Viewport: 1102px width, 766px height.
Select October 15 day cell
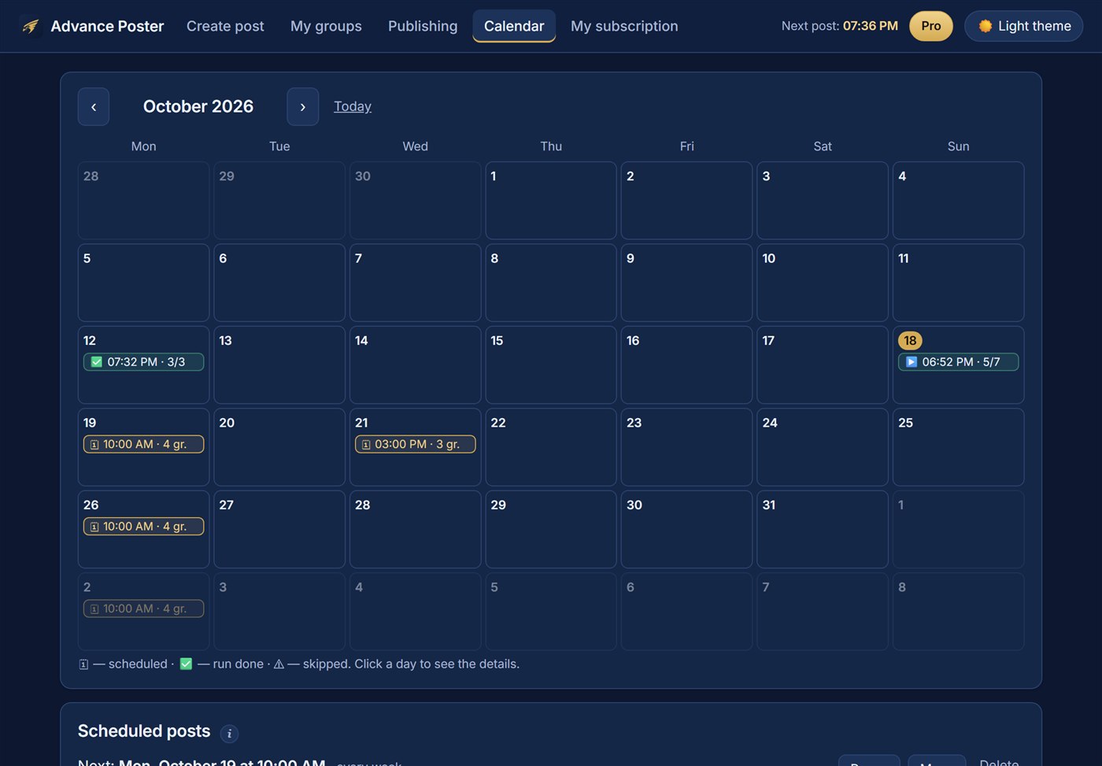pyautogui.click(x=551, y=365)
